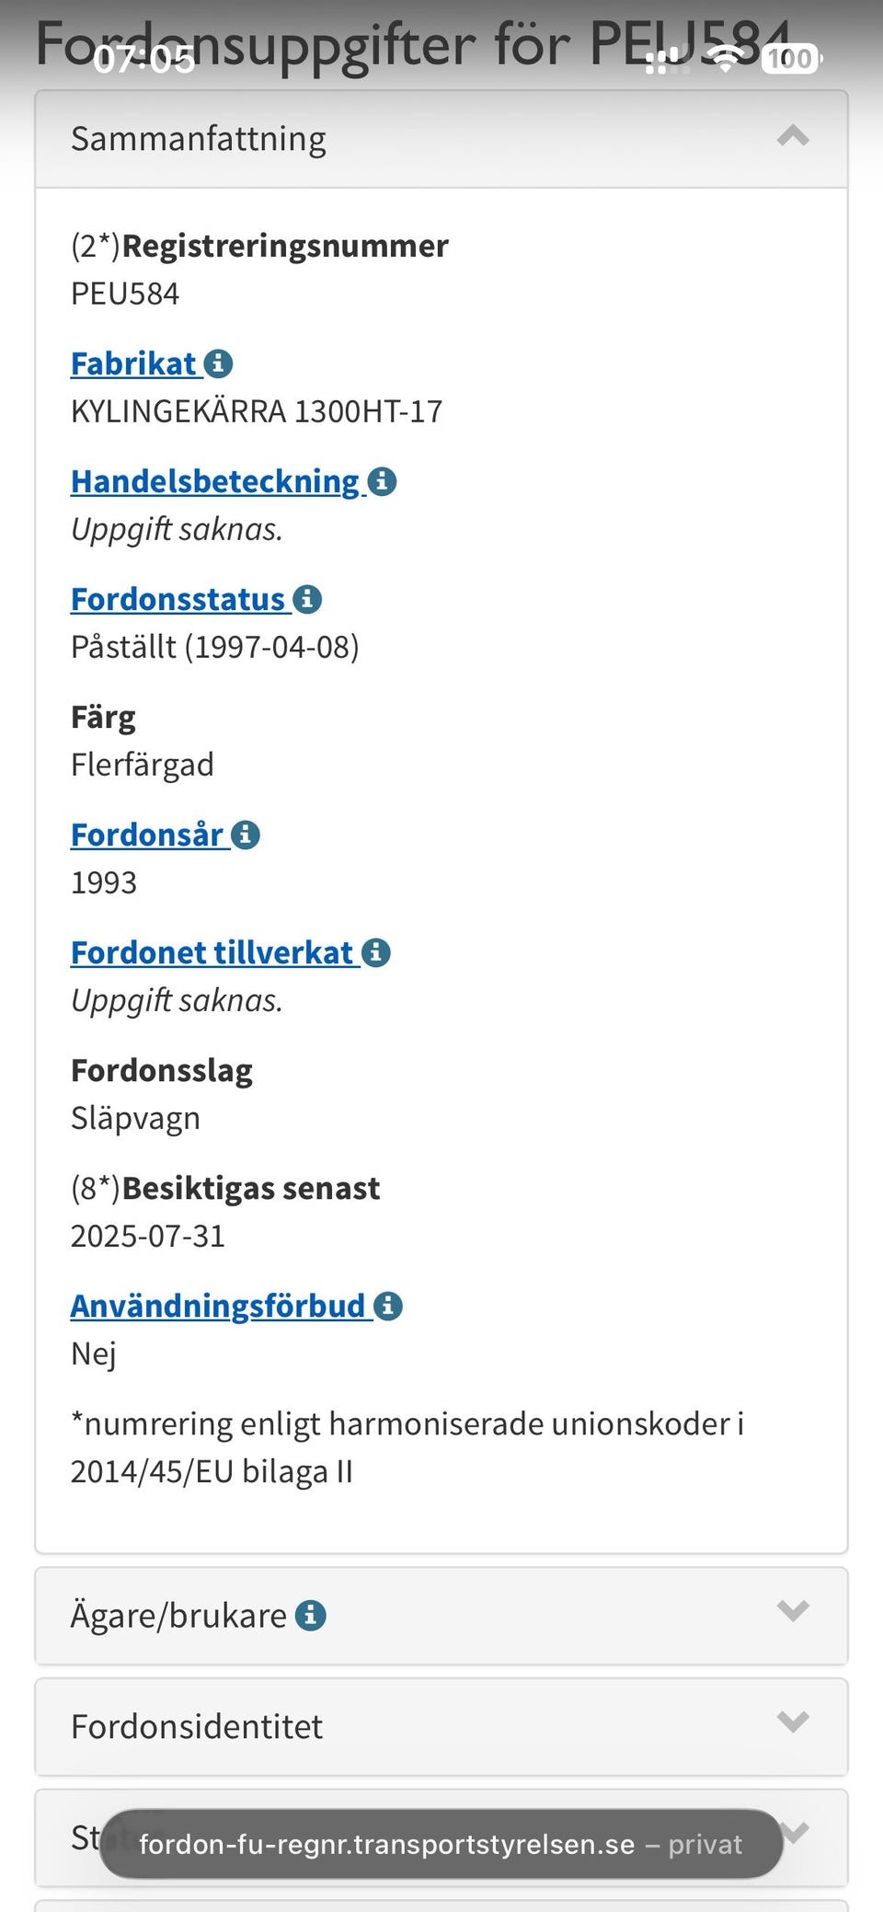Tap the info icon beside Fordonsår
This screenshot has height=1912, width=883.
[x=246, y=835]
